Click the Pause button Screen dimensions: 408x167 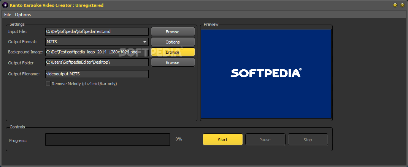(x=265, y=139)
